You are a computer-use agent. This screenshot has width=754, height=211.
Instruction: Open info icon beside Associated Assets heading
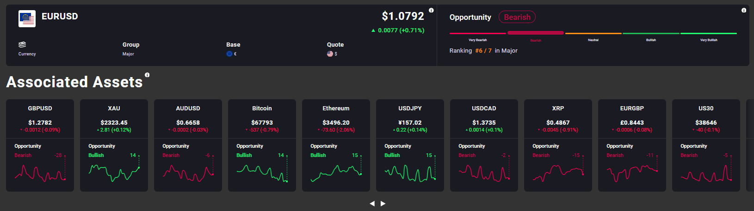(x=147, y=75)
